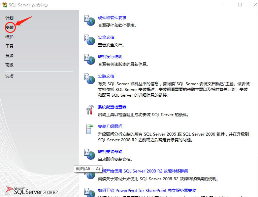Click the wrench tools icon for 系统配置检查器
This screenshot has width=258, height=197.
(x=90, y=110)
